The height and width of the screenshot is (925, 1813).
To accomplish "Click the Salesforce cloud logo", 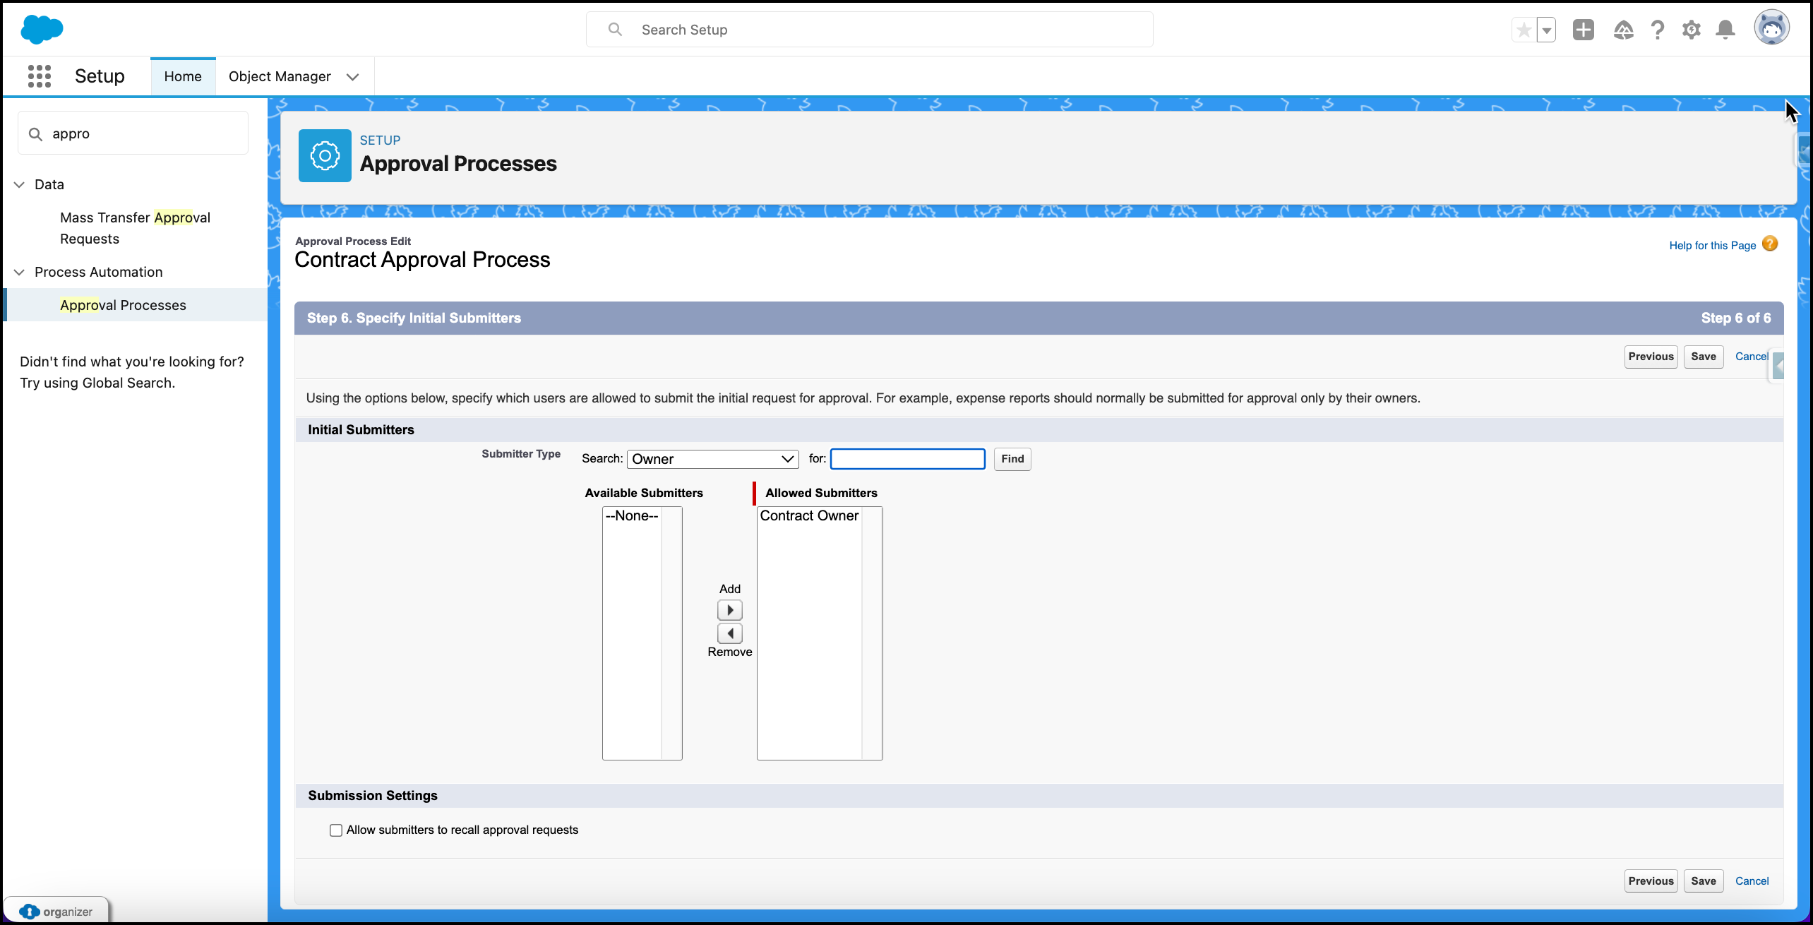I will (42, 30).
